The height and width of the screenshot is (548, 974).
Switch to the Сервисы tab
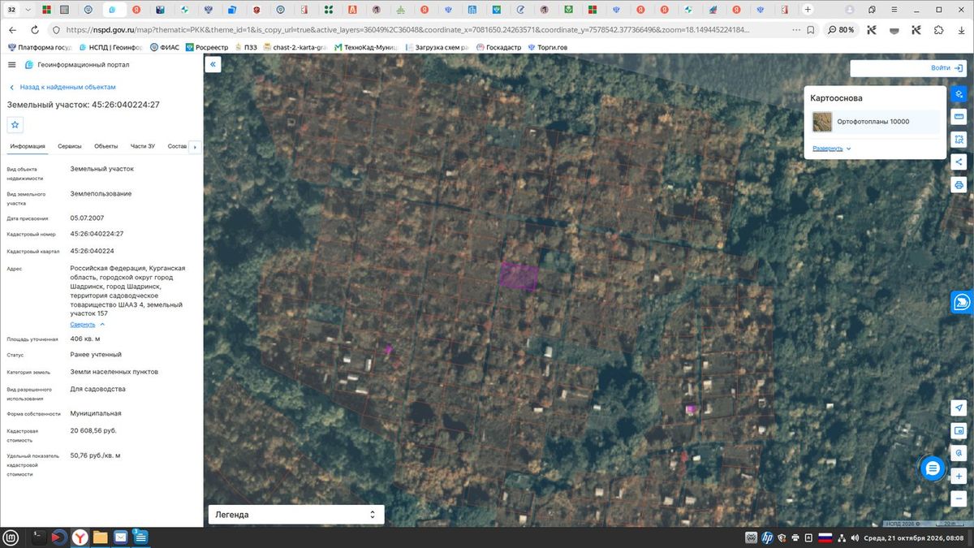coord(70,146)
